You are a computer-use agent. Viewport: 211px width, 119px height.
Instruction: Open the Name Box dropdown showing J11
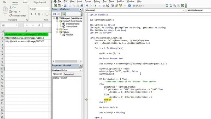(x=16, y=25)
